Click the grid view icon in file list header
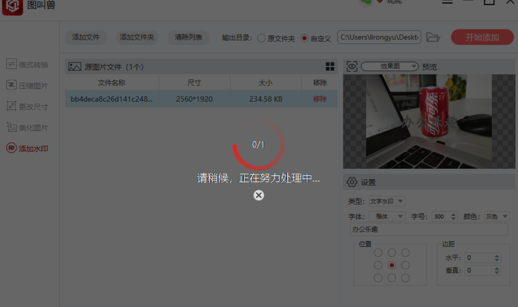Image resolution: width=518 pixels, height=307 pixels. coord(330,67)
